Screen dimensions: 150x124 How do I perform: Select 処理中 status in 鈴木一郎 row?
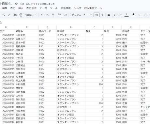click(x=145, y=43)
